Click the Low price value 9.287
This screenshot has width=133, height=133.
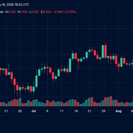point(35,12)
